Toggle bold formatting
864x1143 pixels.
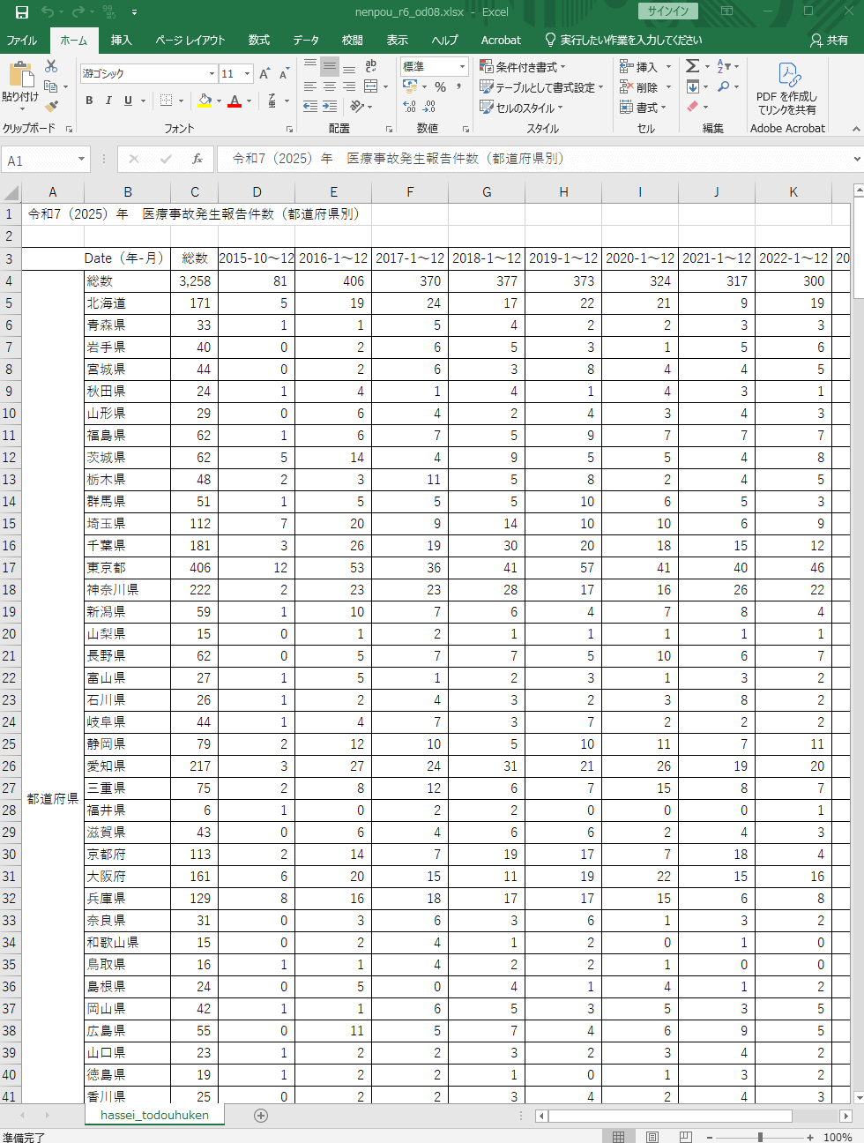pyautogui.click(x=89, y=101)
